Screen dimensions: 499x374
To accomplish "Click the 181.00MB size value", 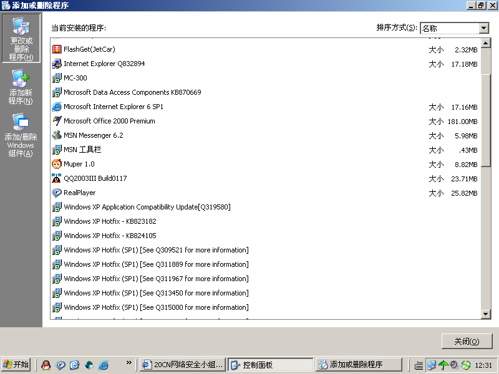I will pyautogui.click(x=462, y=122).
